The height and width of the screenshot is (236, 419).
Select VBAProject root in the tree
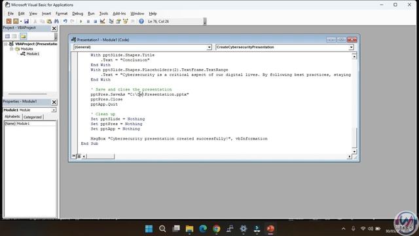click(x=36, y=44)
